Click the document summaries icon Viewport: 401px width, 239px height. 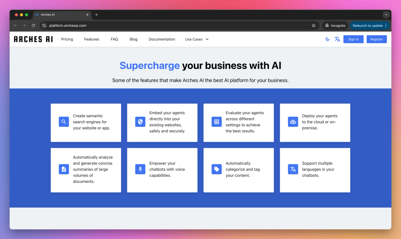(64, 169)
